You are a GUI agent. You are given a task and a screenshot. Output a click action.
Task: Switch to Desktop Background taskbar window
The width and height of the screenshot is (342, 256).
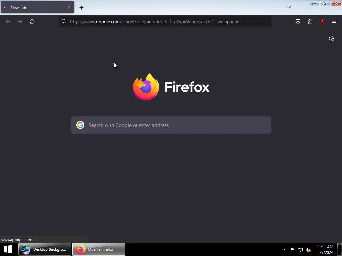(x=45, y=249)
